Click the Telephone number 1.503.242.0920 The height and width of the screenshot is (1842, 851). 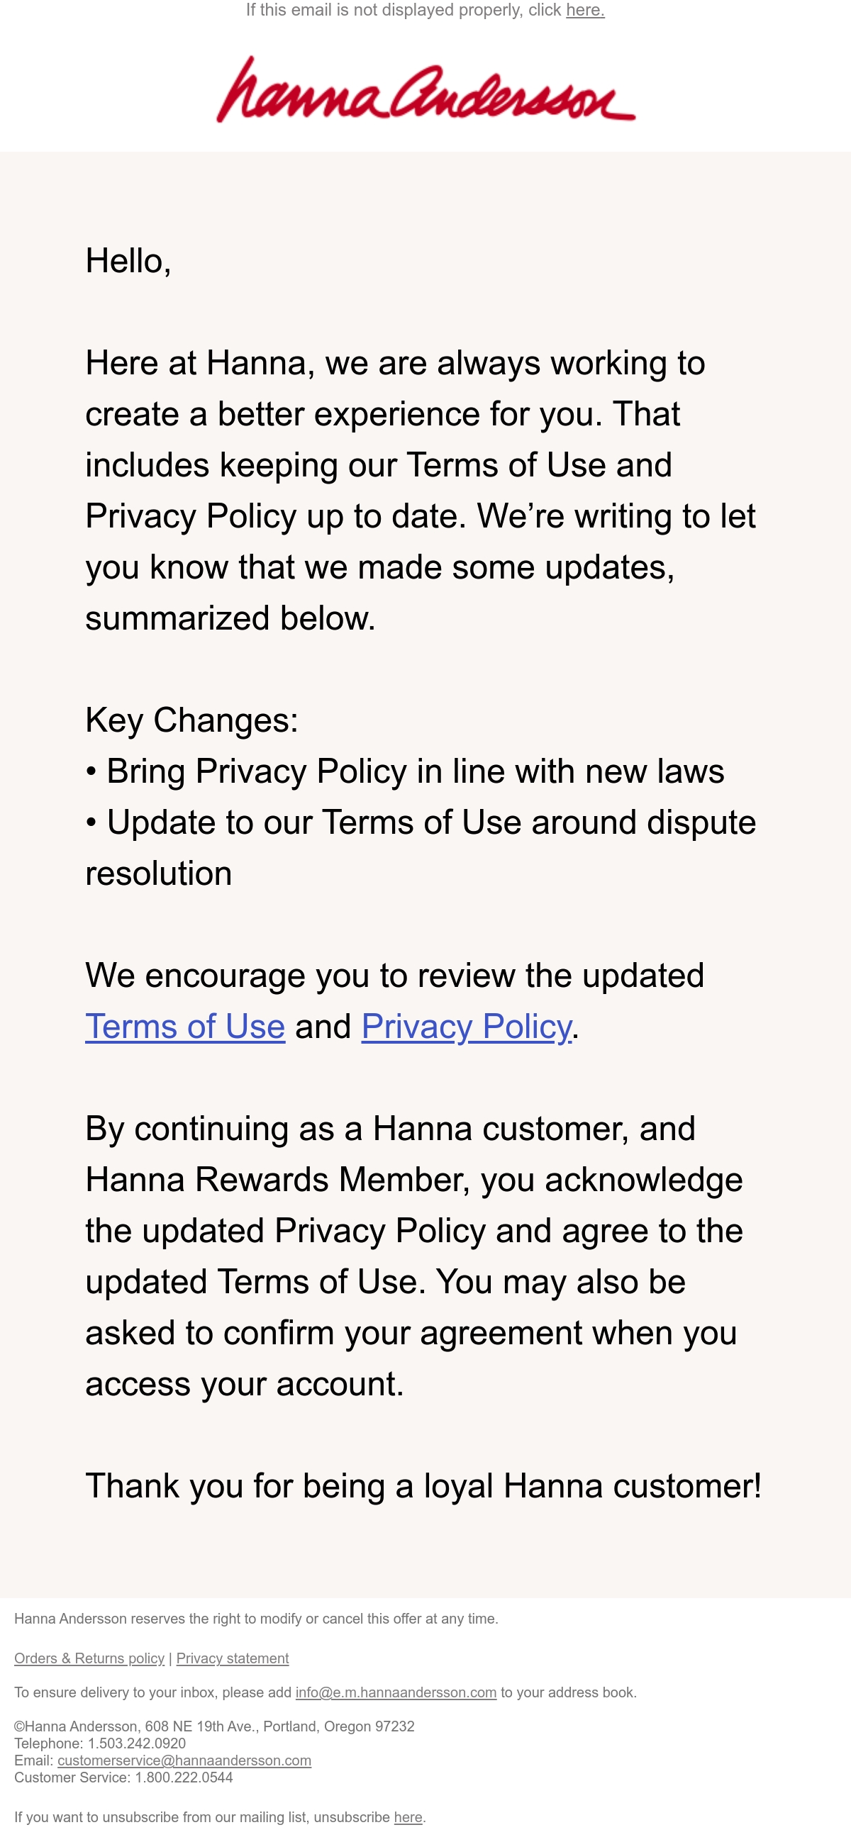click(137, 1743)
